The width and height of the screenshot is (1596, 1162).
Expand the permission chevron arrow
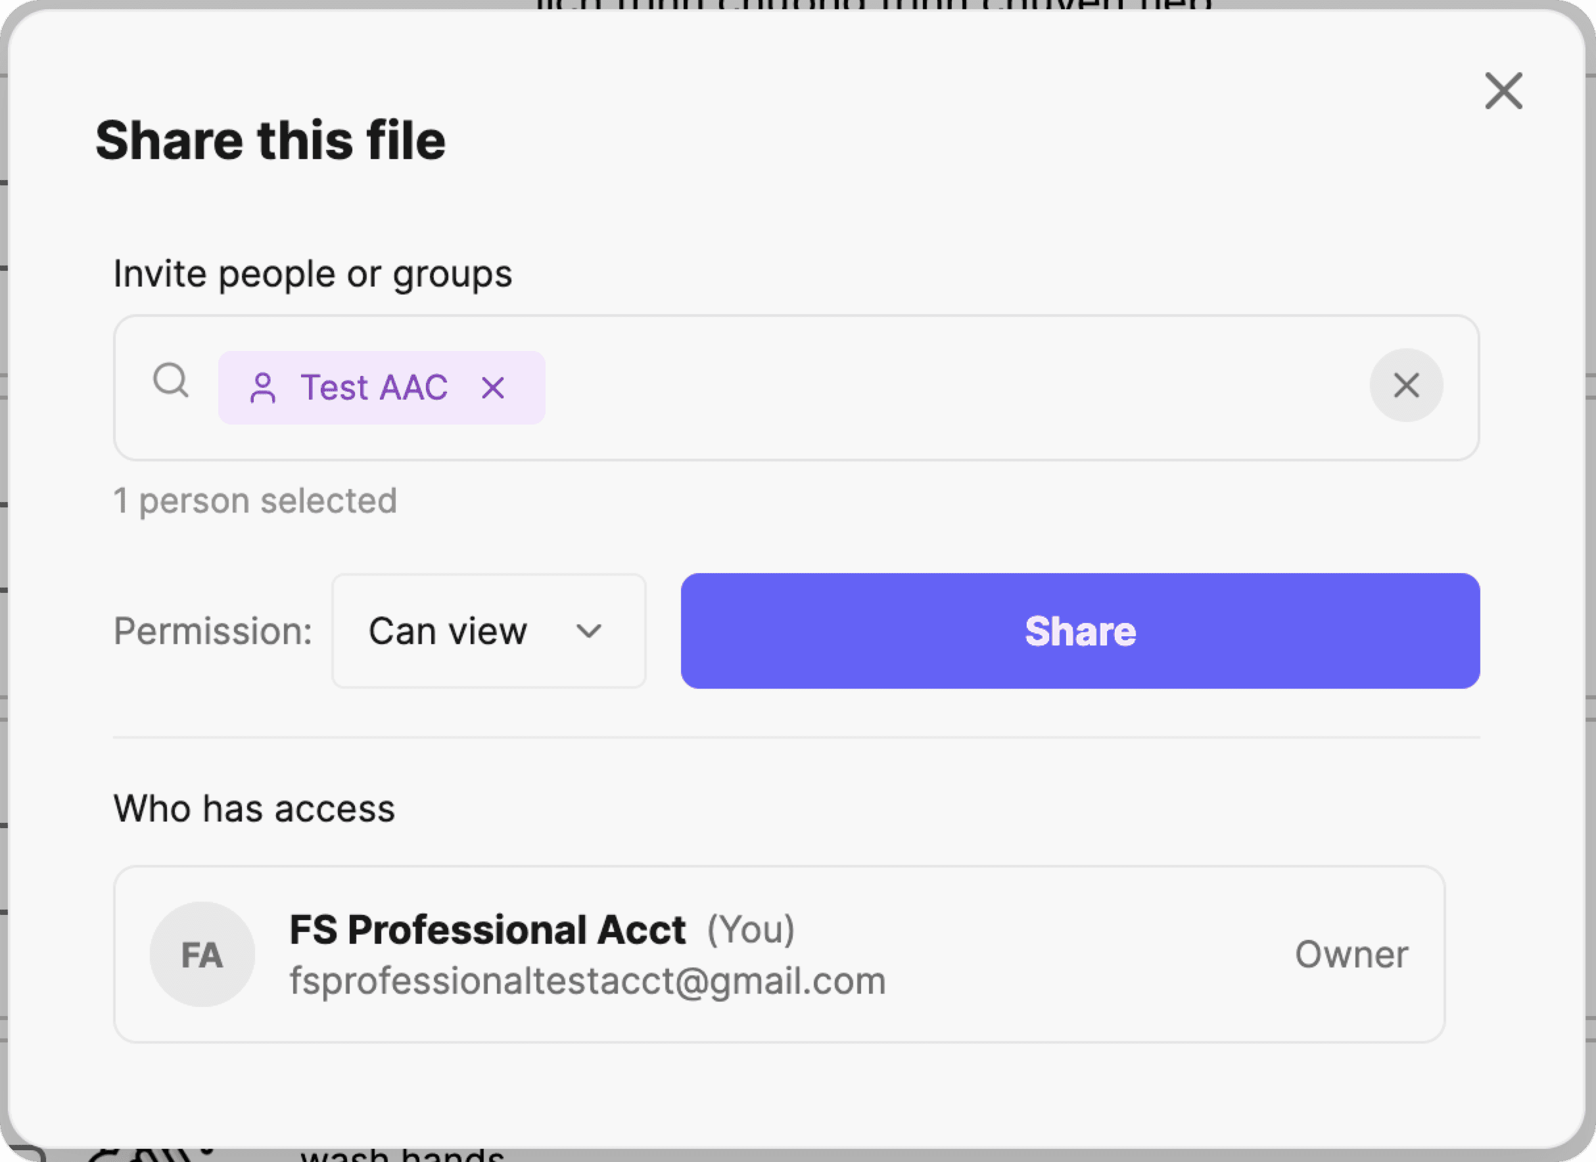tap(588, 630)
